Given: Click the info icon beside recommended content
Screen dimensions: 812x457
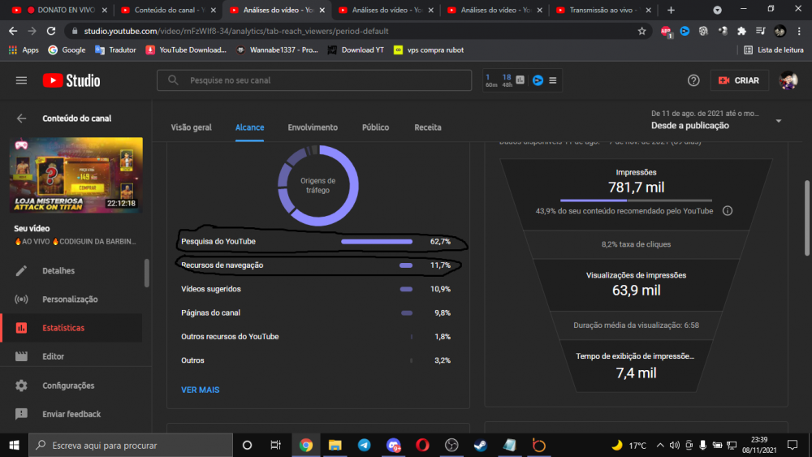Looking at the screenshot, I should click(x=728, y=211).
